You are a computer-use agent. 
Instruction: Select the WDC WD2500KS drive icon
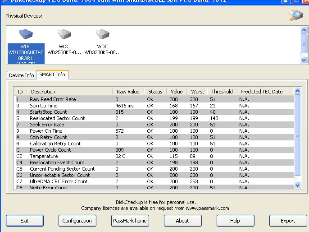click(x=64, y=34)
